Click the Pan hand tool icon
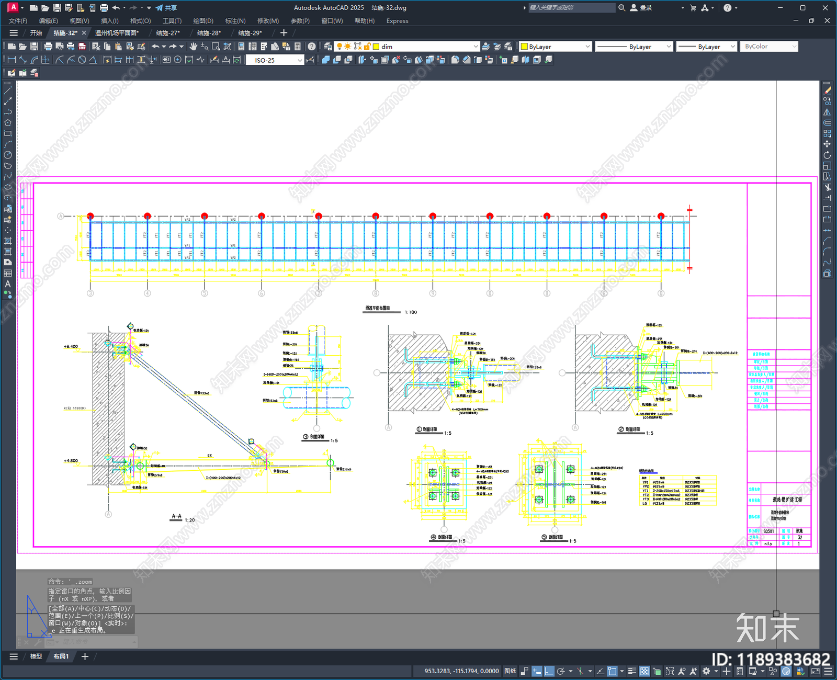The height and width of the screenshot is (680, 837). [x=194, y=47]
